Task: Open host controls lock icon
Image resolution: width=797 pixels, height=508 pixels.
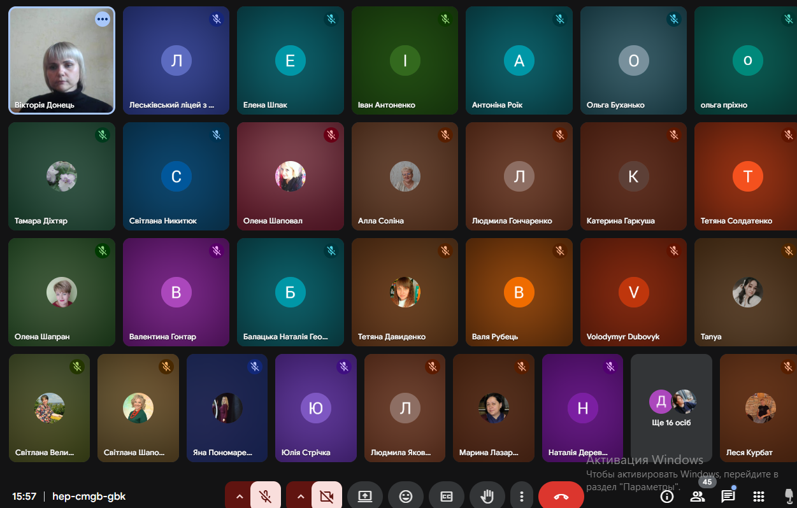Action: click(x=789, y=497)
